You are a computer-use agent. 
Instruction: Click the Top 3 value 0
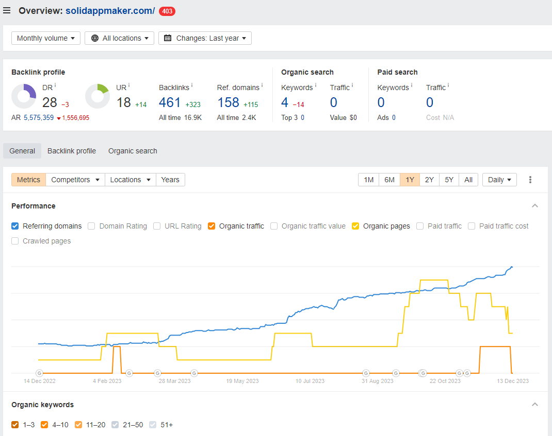(302, 118)
